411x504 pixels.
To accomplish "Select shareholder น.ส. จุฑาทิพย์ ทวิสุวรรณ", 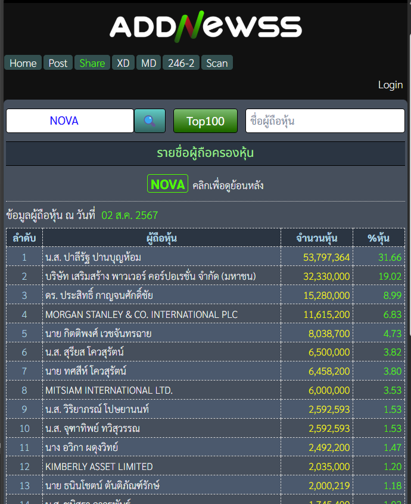I will [x=92, y=428].
